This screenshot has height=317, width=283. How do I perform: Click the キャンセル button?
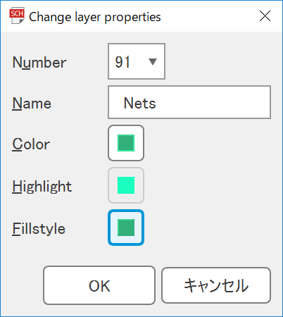(x=216, y=285)
